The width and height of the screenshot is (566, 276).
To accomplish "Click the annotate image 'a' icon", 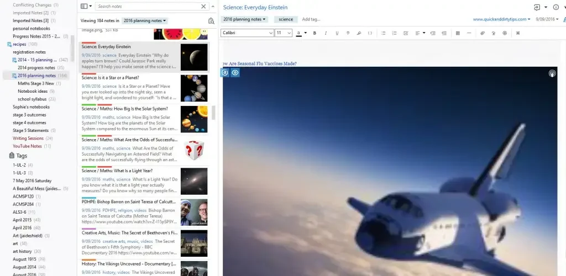I will click(x=225, y=72).
